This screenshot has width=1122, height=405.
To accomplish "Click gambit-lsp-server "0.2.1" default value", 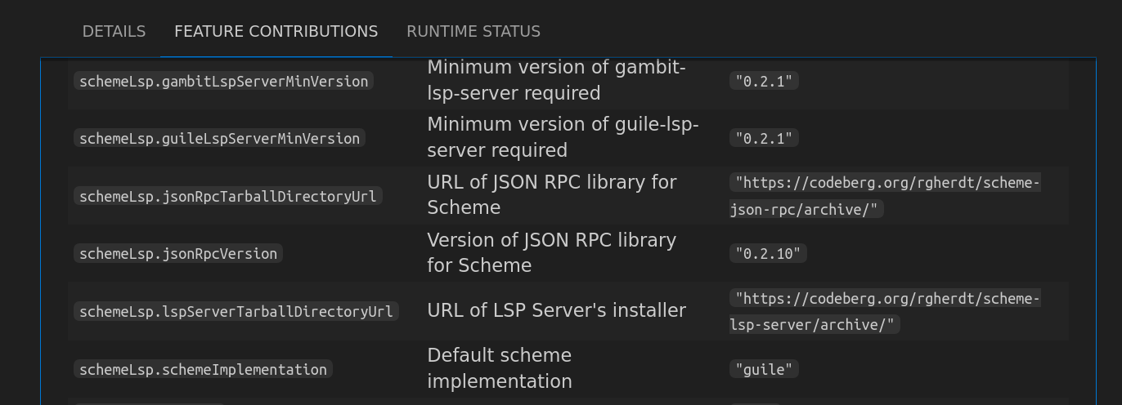I will point(764,81).
